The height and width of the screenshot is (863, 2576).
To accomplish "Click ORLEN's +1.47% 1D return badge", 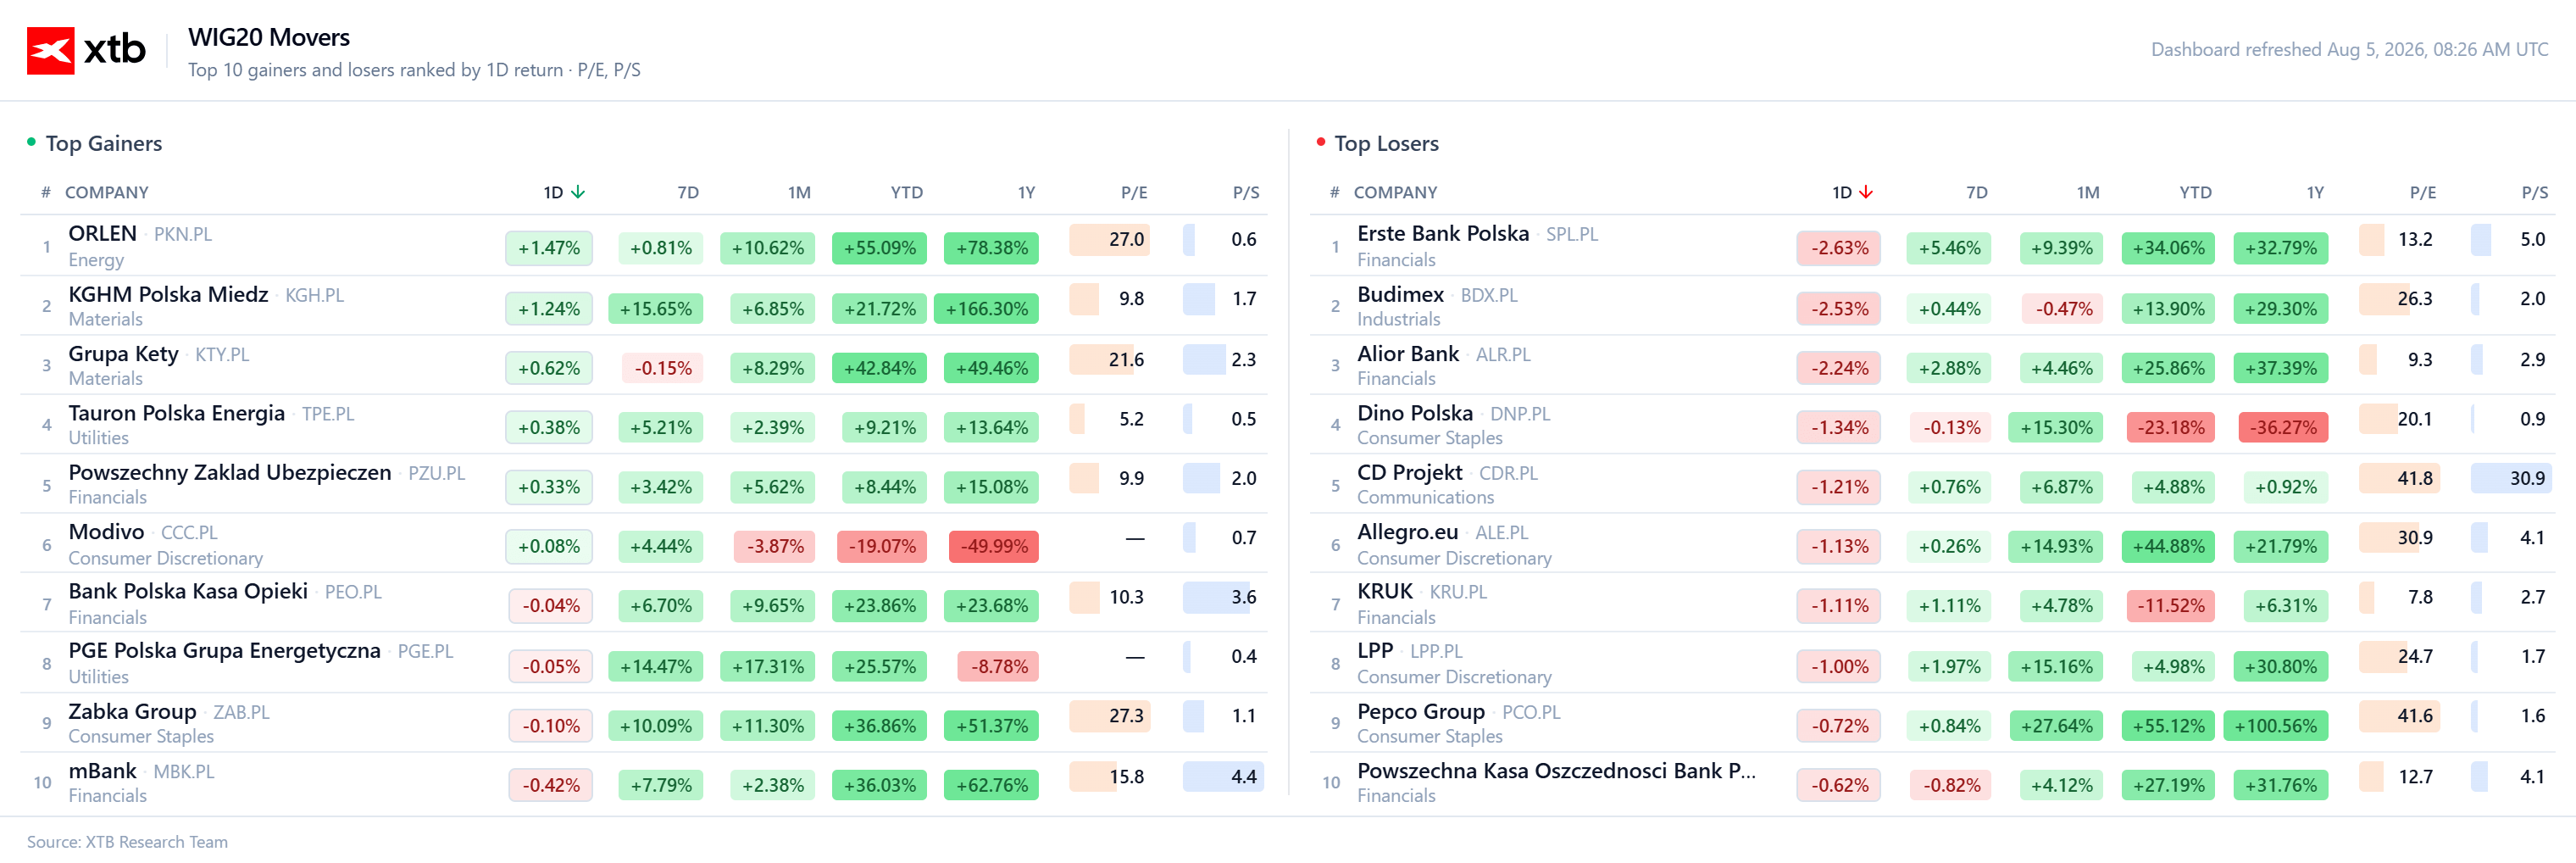I will [x=549, y=248].
